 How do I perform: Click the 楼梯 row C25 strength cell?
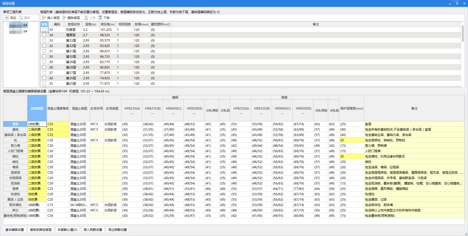58,189
